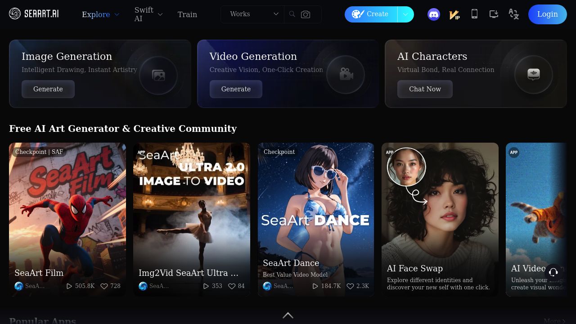Click the 'Video Generation' heading
576x324 pixels.
253,56
